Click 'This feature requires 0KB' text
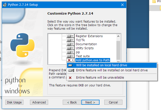 pyautogui.click(x=80, y=85)
